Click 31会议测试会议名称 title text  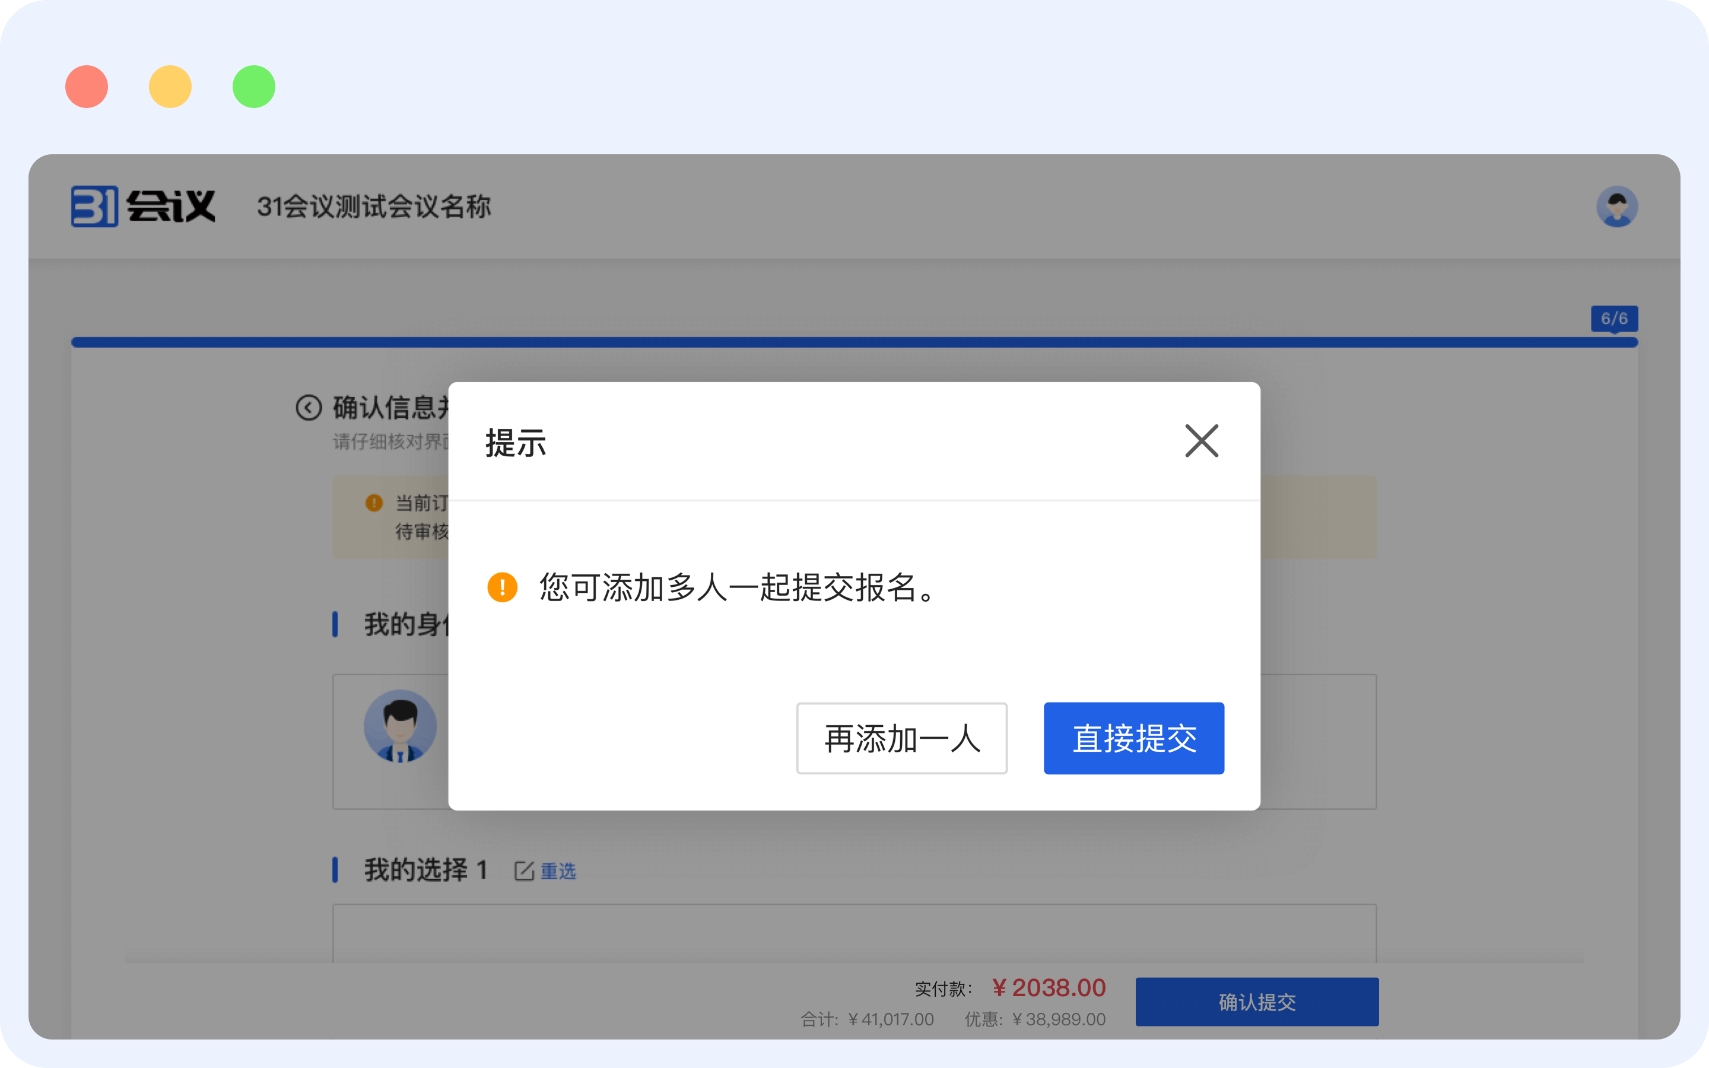coord(374,207)
